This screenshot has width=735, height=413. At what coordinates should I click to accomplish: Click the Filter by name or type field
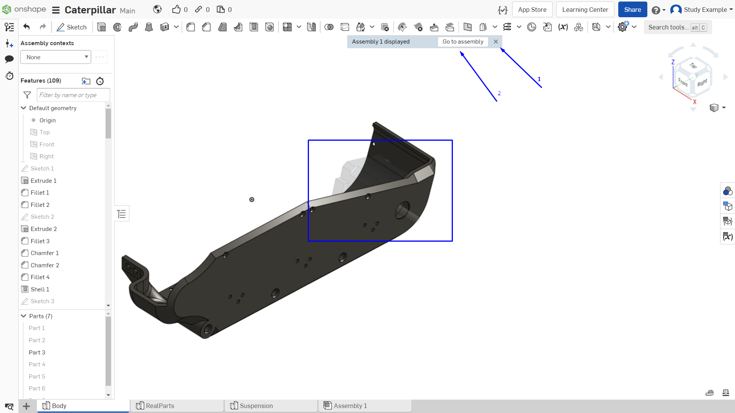(73, 95)
